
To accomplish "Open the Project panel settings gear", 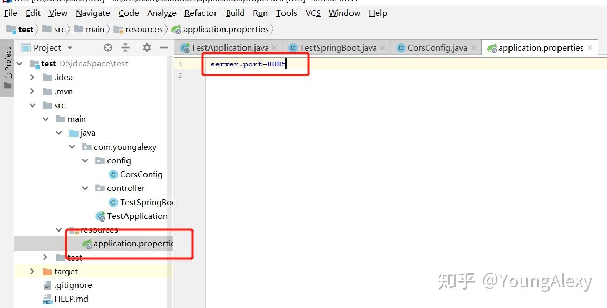I will click(146, 47).
